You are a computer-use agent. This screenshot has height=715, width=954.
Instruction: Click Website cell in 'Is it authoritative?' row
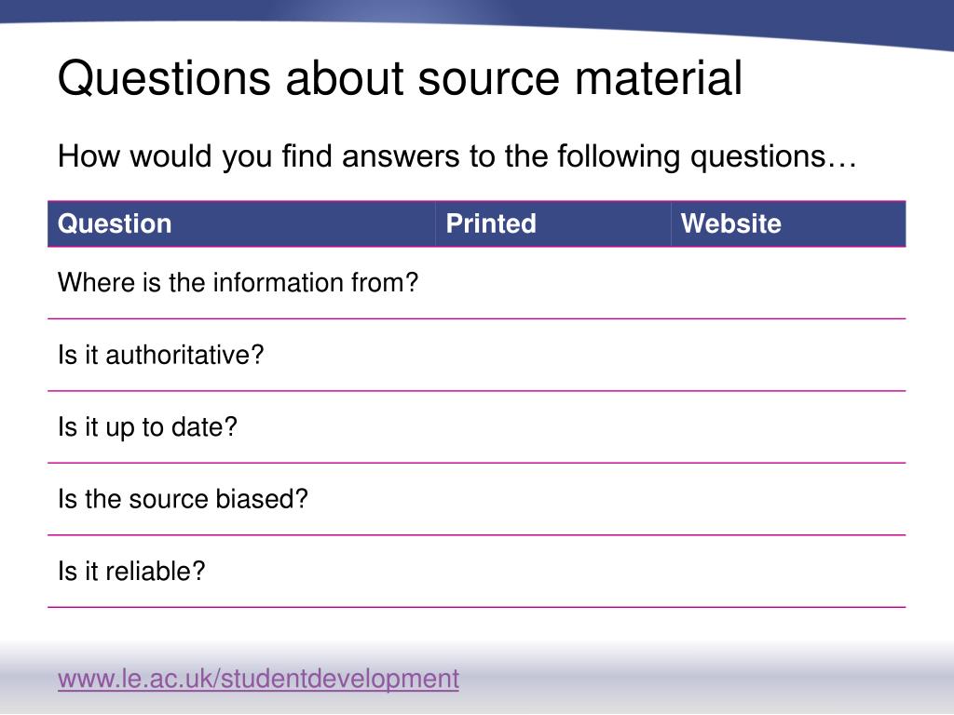788,355
